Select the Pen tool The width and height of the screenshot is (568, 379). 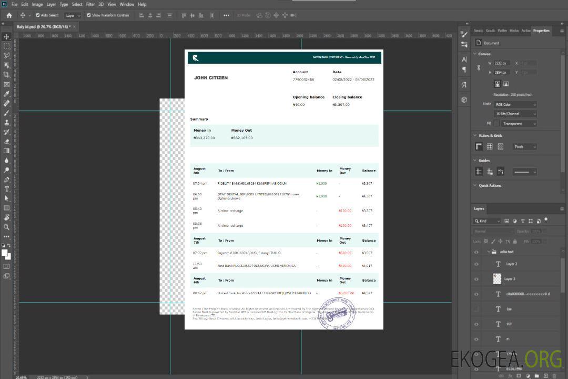click(x=6, y=179)
